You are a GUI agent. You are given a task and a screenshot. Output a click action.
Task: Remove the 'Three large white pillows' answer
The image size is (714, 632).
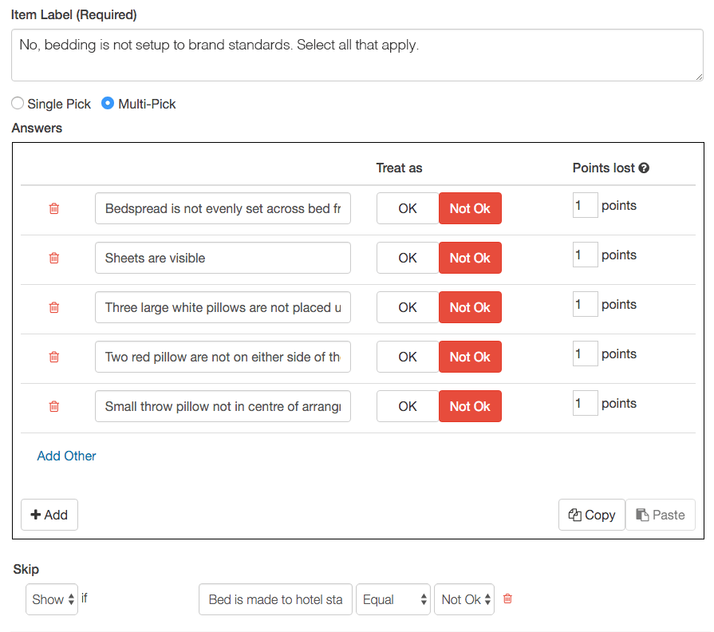(x=54, y=307)
